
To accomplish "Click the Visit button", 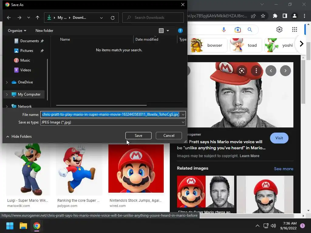I will pyautogui.click(x=279, y=138).
